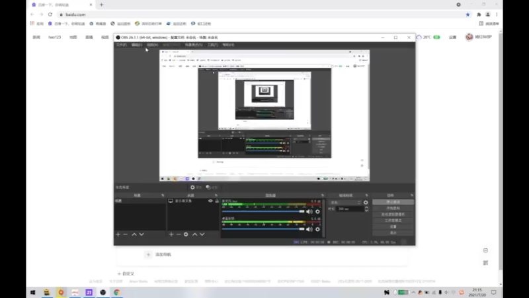Open the Chrome reading list button
The width and height of the screenshot is (529, 298).
pyautogui.click(x=489, y=24)
